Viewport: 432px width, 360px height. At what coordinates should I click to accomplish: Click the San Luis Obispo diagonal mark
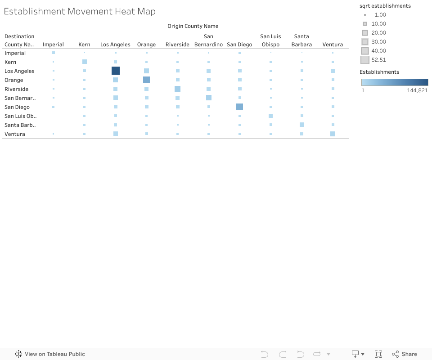pos(271,116)
